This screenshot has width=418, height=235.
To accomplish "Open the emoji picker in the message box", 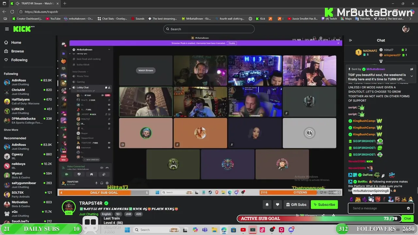I will coord(408,208).
